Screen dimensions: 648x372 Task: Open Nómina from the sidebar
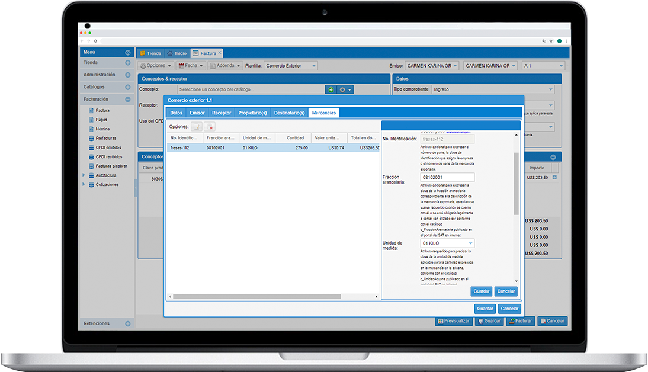pos(102,129)
